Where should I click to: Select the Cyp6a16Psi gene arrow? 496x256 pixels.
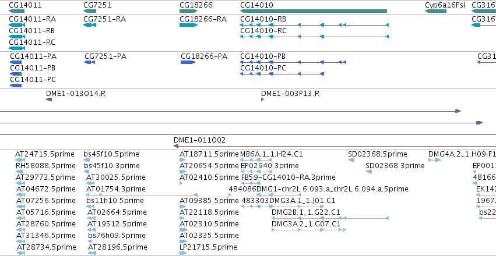(x=435, y=11)
